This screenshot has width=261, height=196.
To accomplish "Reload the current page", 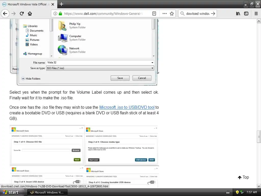I will click(x=22, y=14).
